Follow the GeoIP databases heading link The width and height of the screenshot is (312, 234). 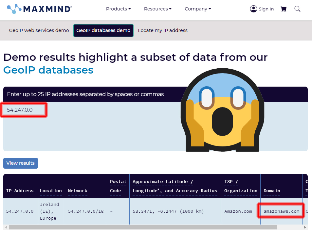48,70
